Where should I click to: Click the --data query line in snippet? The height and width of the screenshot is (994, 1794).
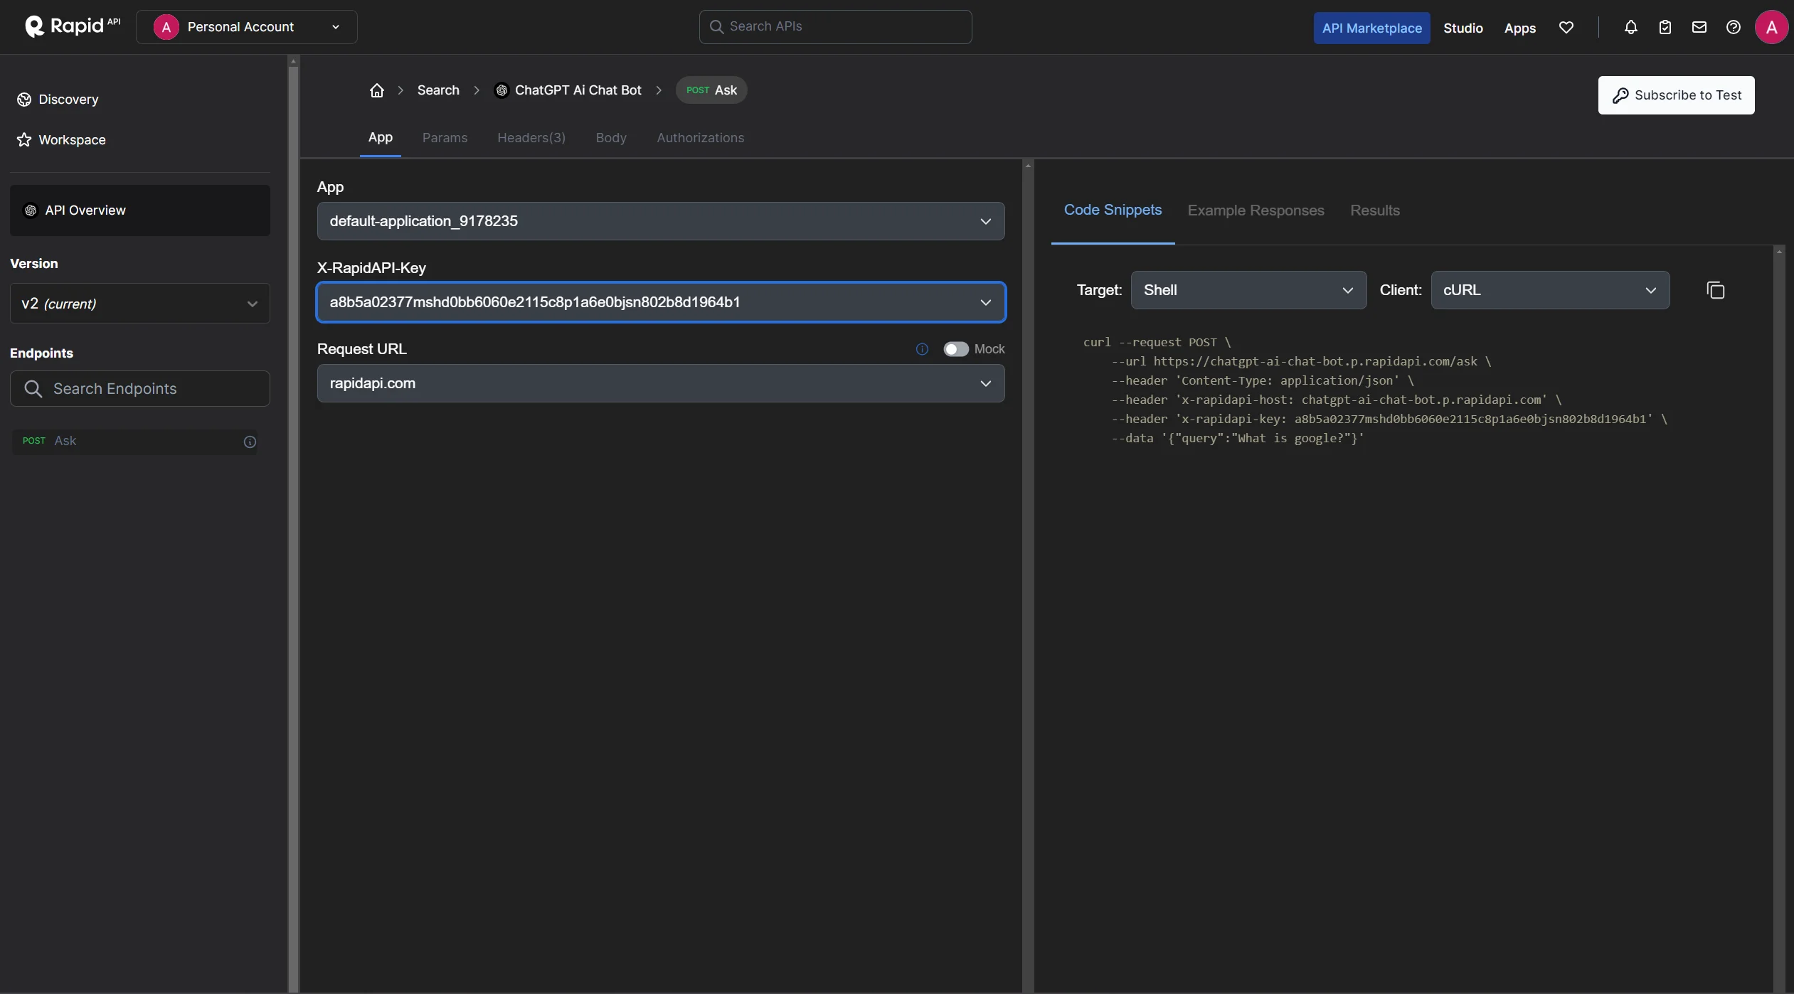[1238, 439]
